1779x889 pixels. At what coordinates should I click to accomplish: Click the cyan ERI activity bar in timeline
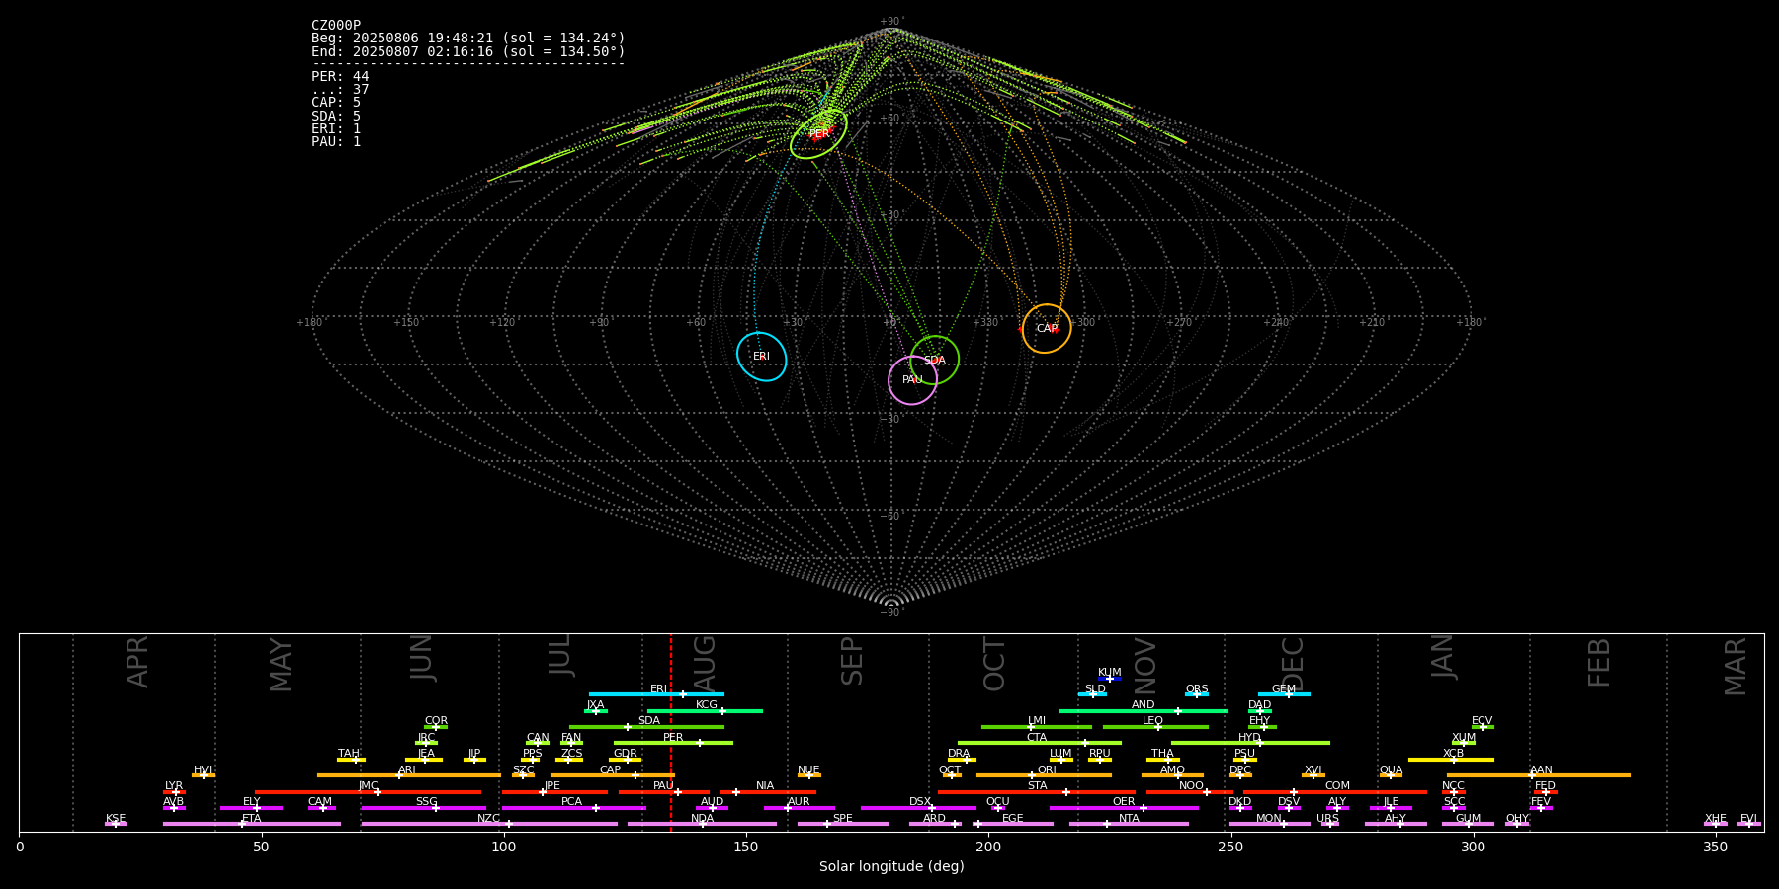click(656, 694)
